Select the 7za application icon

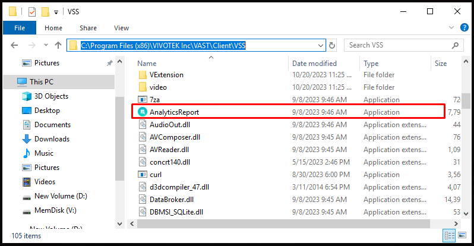[143, 100]
